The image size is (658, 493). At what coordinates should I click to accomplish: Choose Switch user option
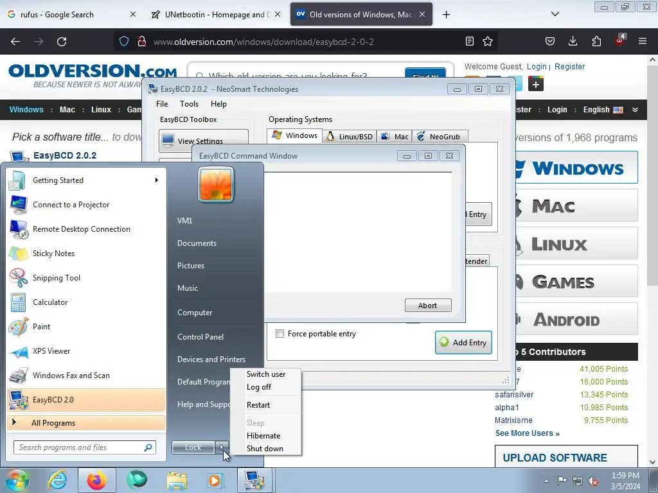[x=265, y=374]
